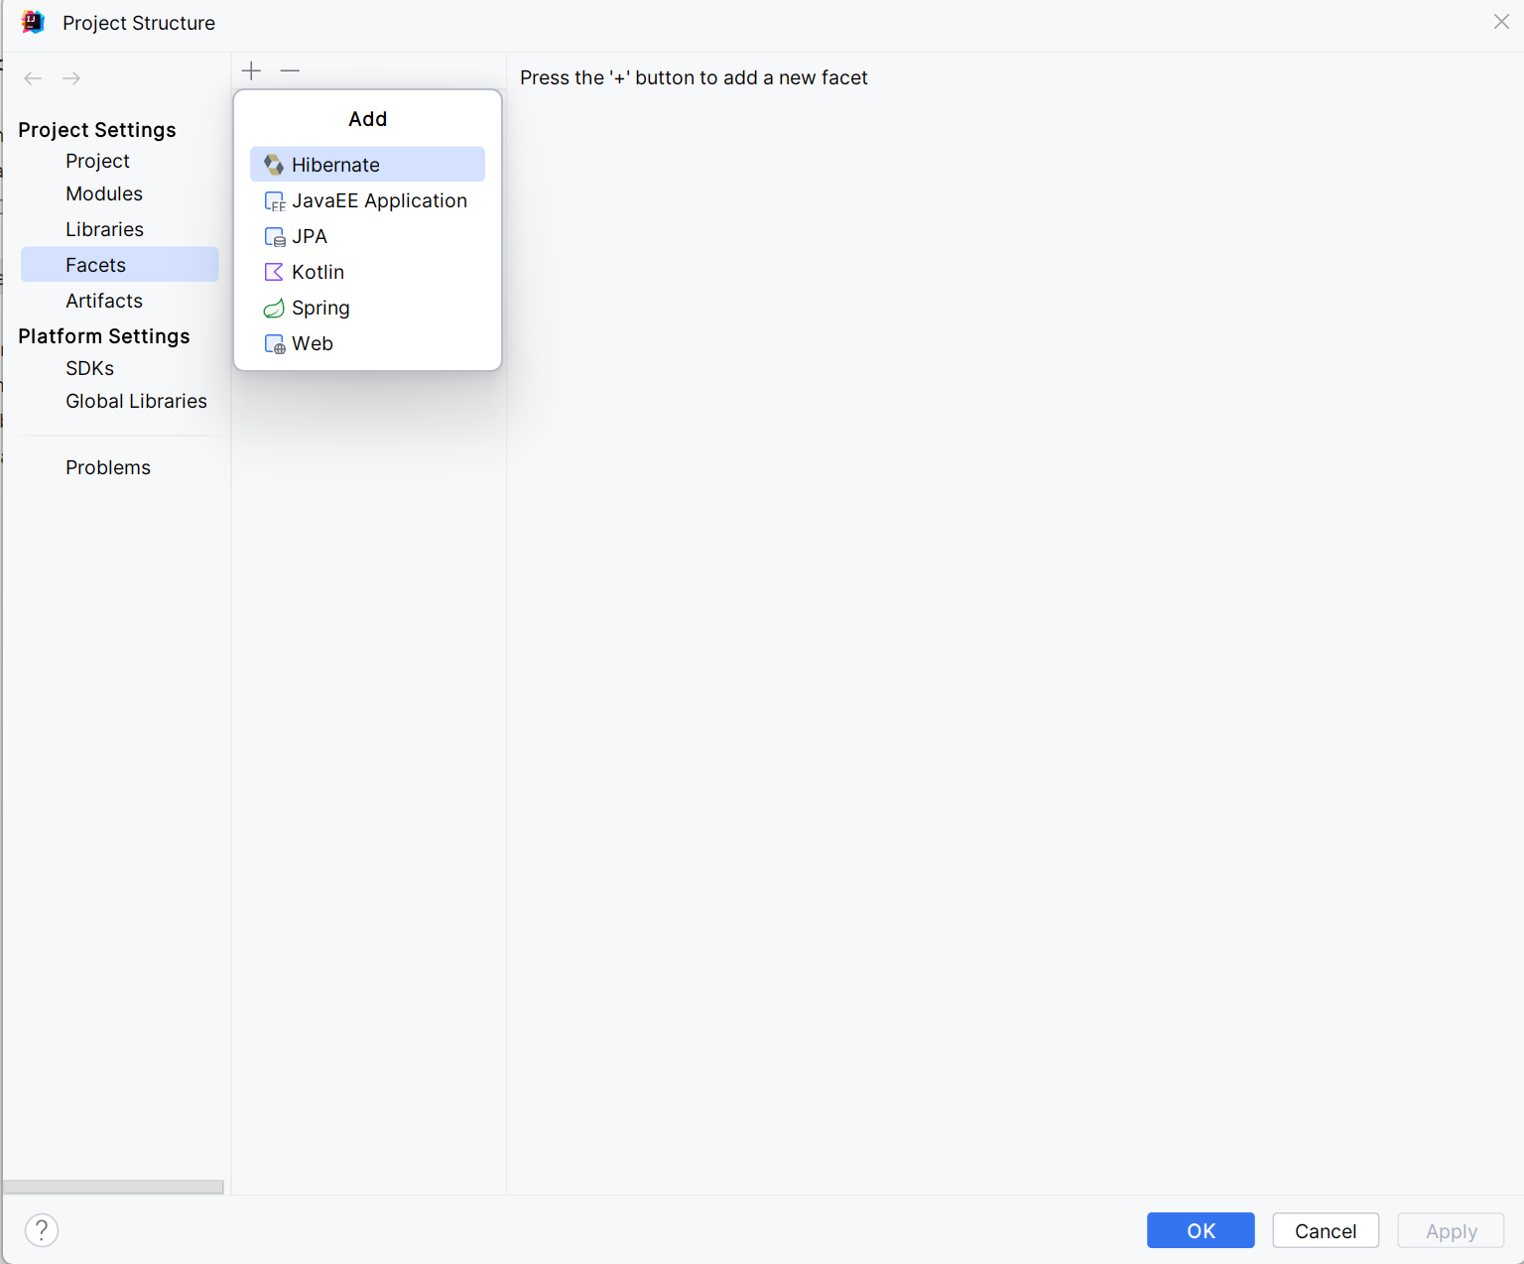Close the Project Structure dialog
1524x1264 pixels.
click(1501, 22)
